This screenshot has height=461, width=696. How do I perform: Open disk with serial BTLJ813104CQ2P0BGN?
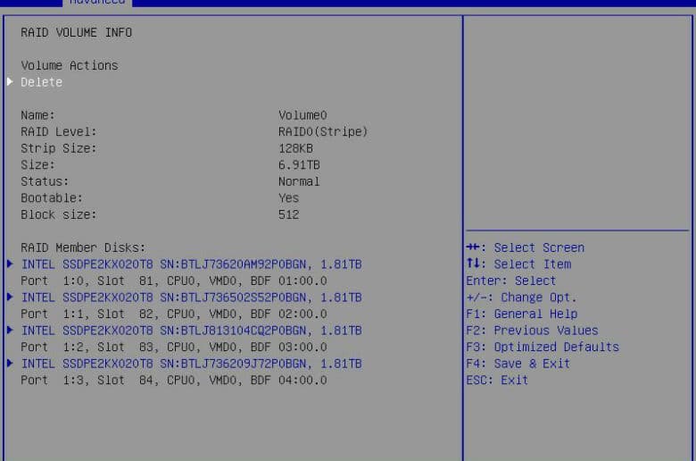tap(191, 331)
